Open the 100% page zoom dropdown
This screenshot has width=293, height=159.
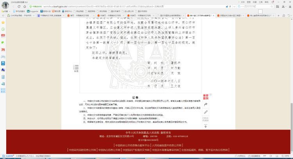pyautogui.click(x=287, y=157)
